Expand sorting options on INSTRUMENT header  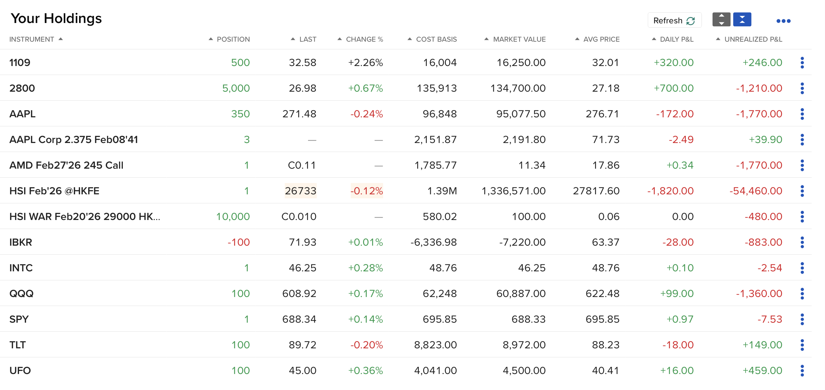61,39
